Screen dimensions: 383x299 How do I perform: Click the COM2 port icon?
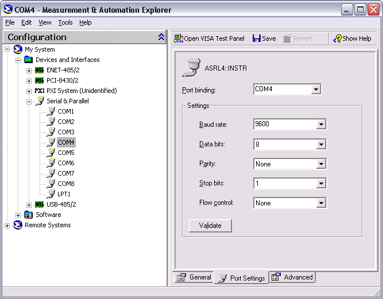click(x=51, y=122)
